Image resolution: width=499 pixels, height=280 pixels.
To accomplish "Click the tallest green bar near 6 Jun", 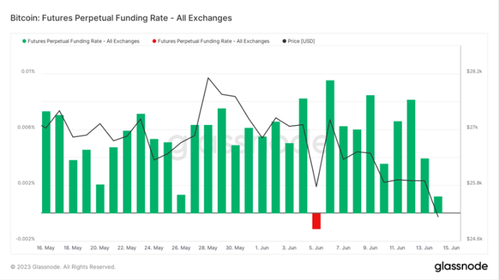I will pyautogui.click(x=330, y=146).
